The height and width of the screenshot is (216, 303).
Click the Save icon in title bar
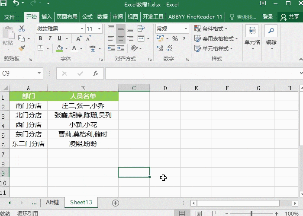pos(3,3)
